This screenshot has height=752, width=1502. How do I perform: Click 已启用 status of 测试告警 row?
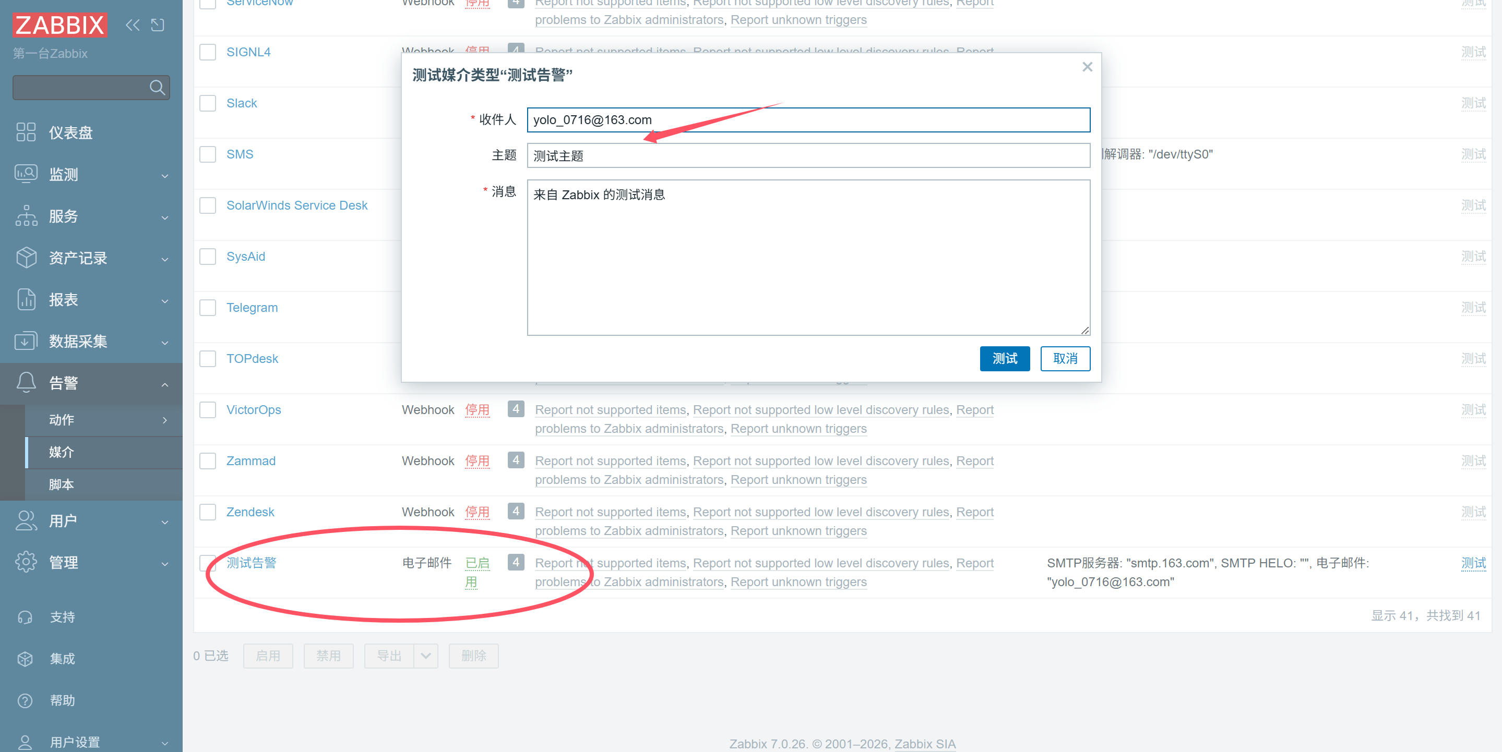pyautogui.click(x=477, y=572)
